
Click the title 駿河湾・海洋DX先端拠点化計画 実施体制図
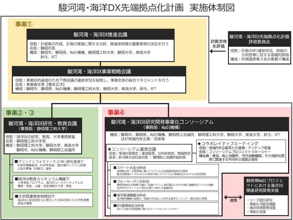pyautogui.click(x=146, y=8)
